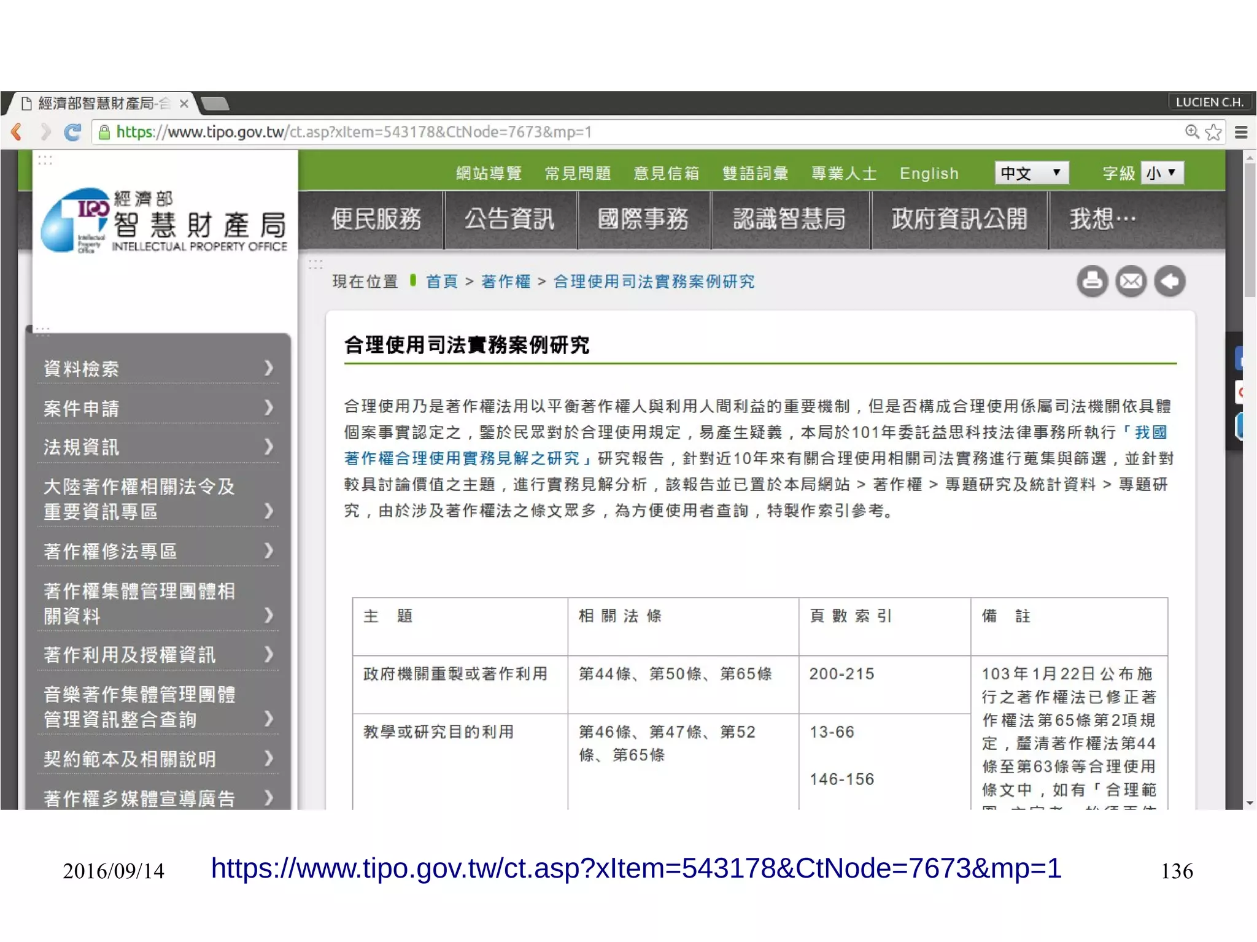The image size is (1257, 942).
Task: Click the go back circle icon
Action: (1170, 281)
